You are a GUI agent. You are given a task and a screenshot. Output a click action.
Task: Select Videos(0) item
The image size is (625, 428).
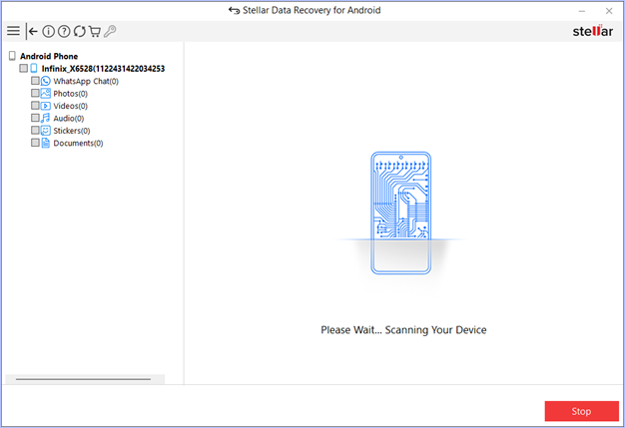pos(71,106)
